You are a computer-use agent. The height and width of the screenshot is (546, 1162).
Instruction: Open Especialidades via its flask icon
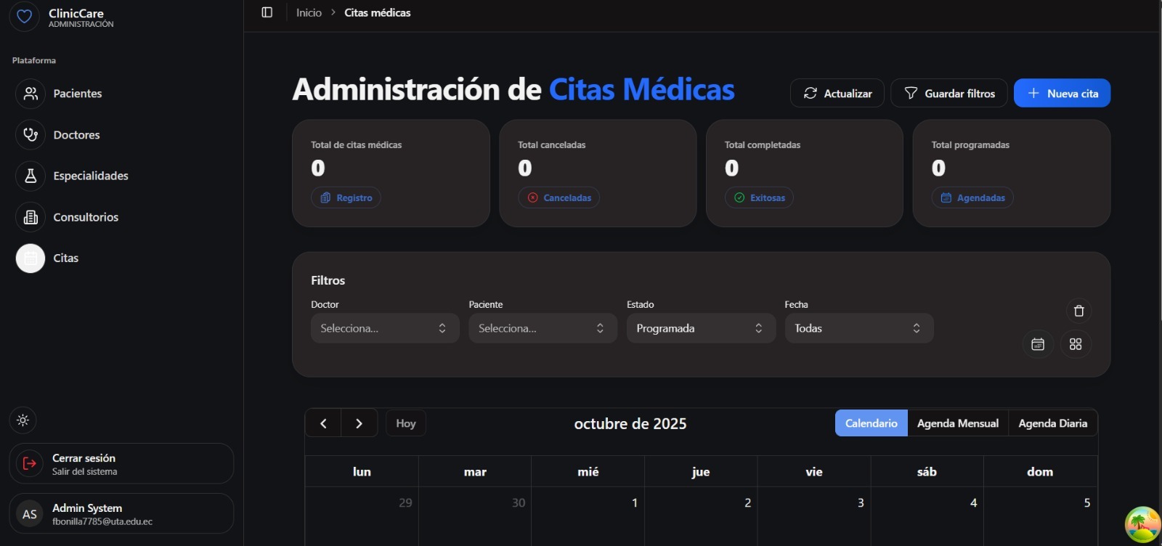click(x=31, y=176)
